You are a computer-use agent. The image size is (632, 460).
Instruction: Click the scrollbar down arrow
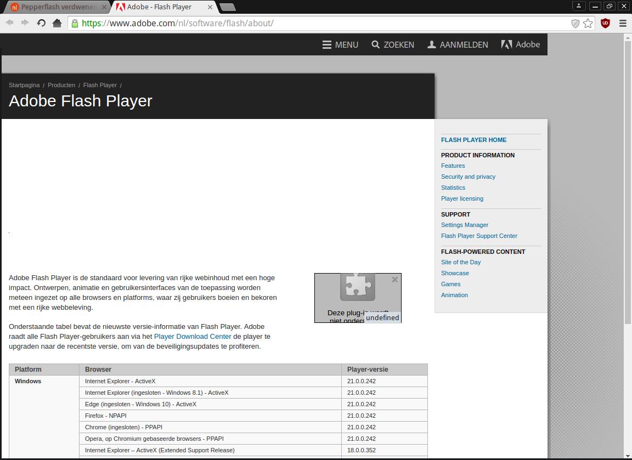click(628, 456)
